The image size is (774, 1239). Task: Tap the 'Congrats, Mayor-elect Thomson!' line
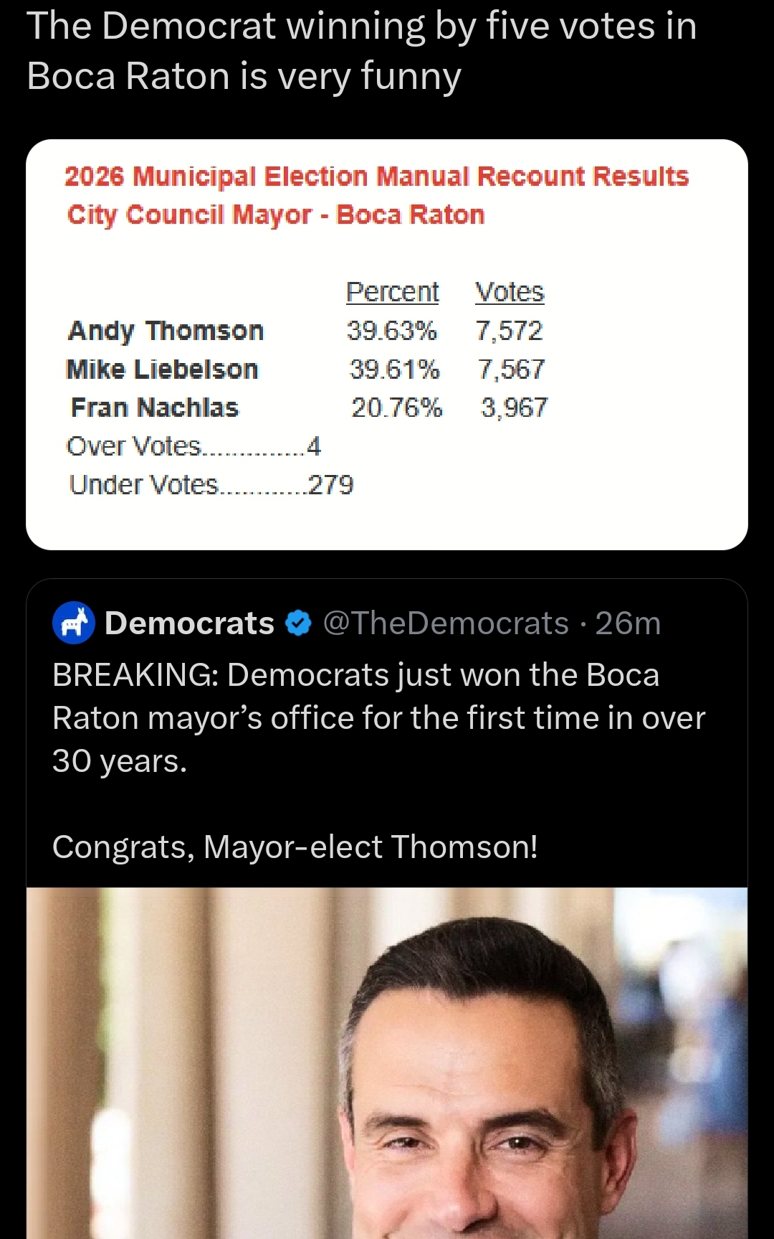point(295,847)
